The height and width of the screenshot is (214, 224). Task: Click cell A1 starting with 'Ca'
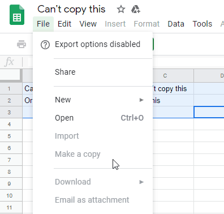[28, 88]
